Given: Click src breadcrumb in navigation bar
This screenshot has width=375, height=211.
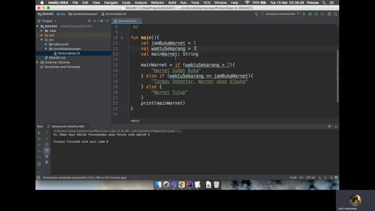Looking at the screenshot, I should coord(61,14).
